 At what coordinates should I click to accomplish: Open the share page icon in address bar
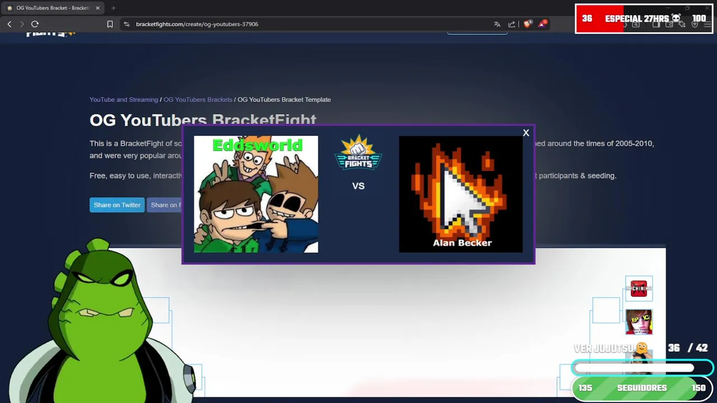coord(511,24)
